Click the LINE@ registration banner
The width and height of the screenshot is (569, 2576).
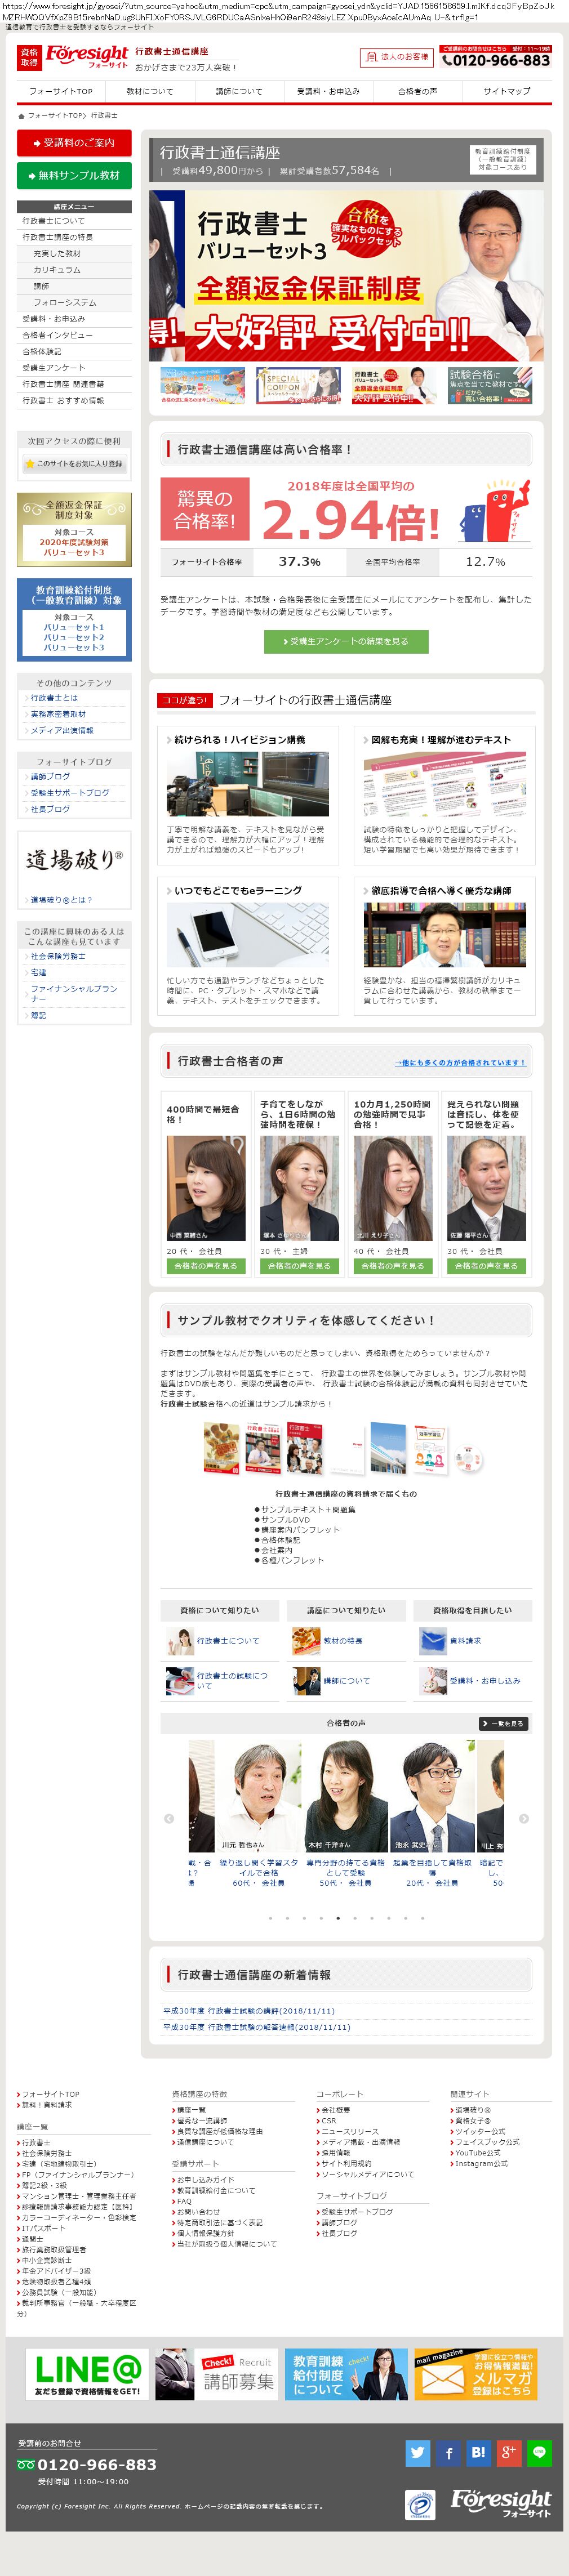[x=87, y=2374]
